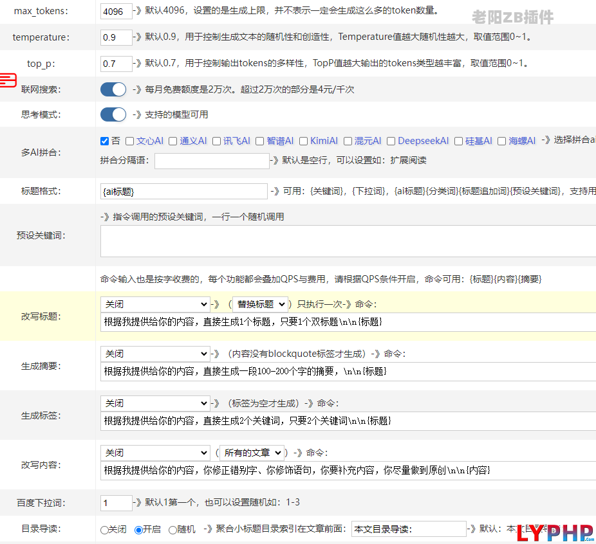Open the 生成摘要 status dropdown
Image resolution: width=596 pixels, height=544 pixels.
154,354
